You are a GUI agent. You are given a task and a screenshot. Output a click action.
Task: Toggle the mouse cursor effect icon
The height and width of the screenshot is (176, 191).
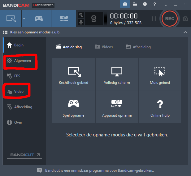coord(81,15)
